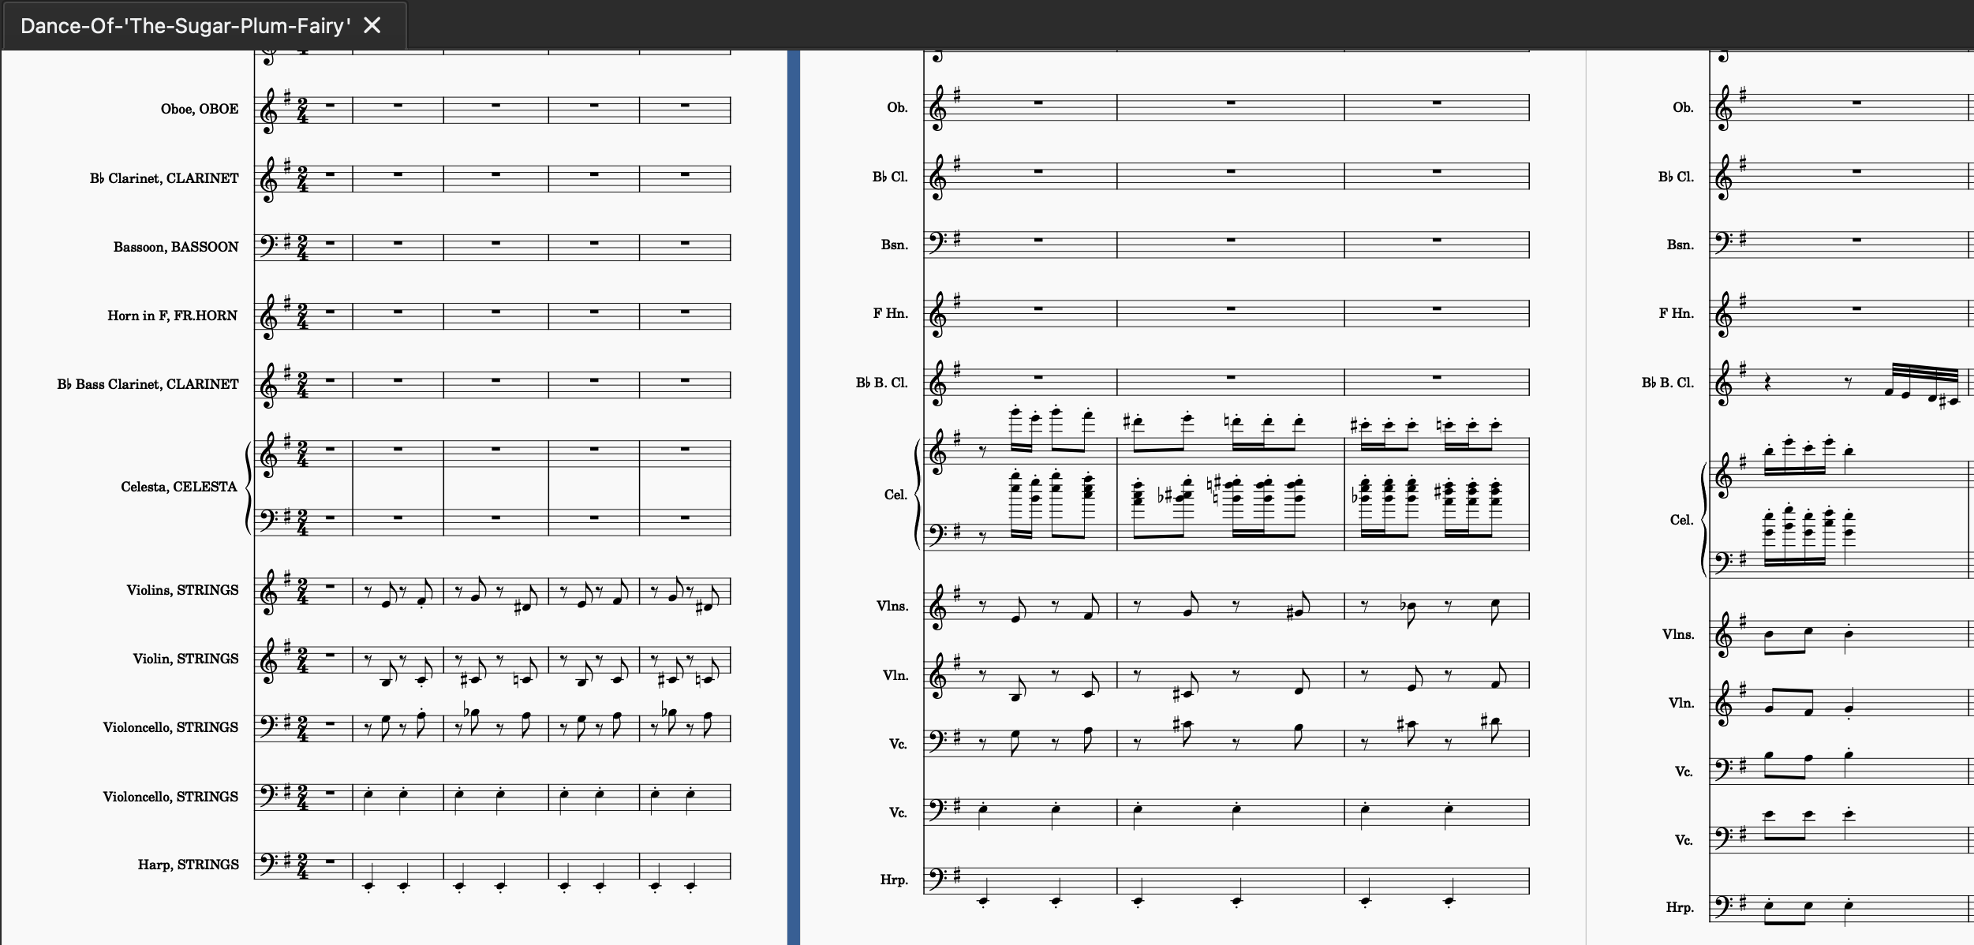Select the Violins, STRINGS staff label
Screen dimensions: 1974x945
(x=182, y=590)
